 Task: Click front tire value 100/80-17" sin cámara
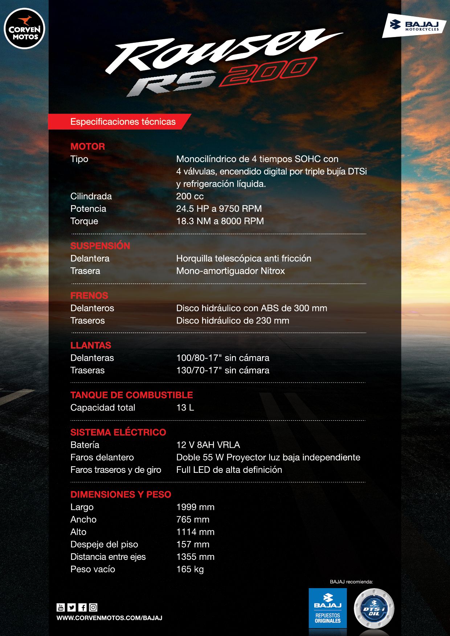[x=223, y=358]
